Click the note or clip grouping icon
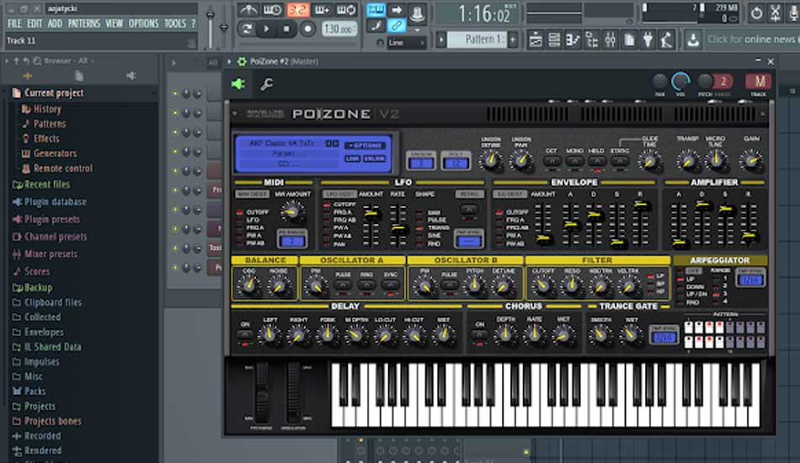 click(x=376, y=25)
